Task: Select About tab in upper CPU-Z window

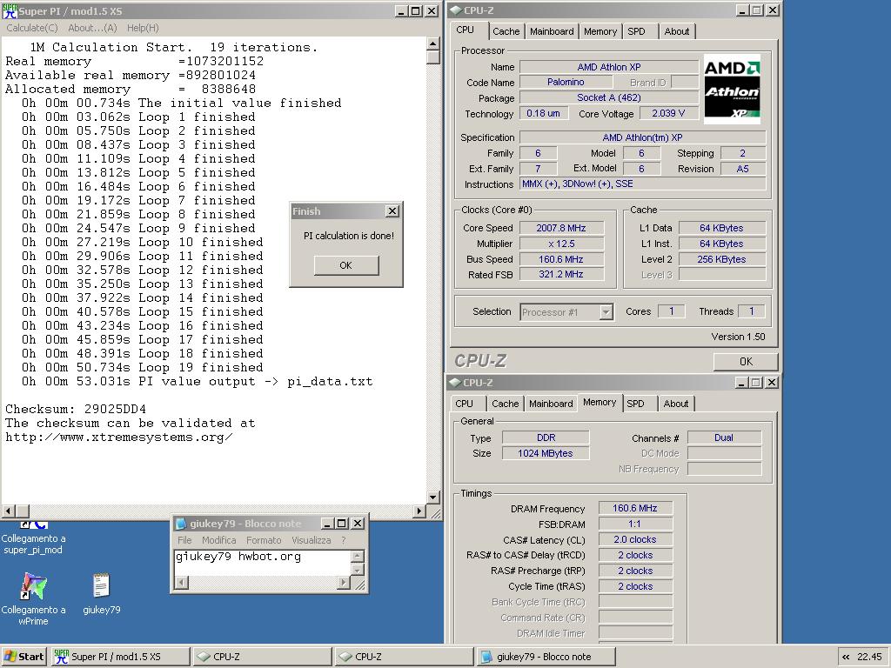Action: 677,32
